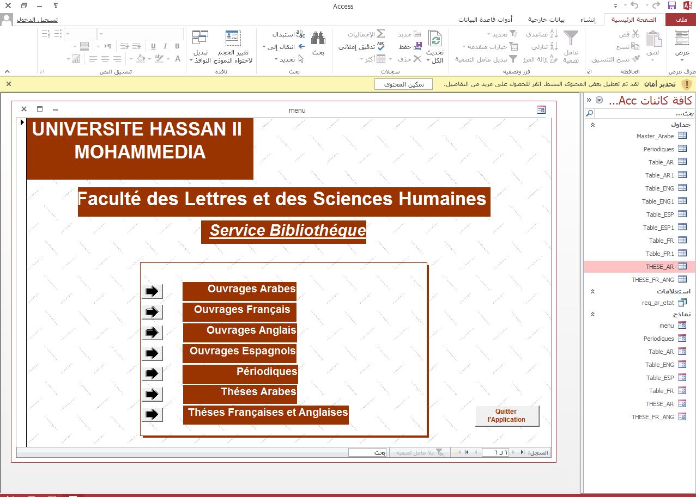This screenshot has width=696, height=497.
Task: Collapse the جداول Tables group in navigation pane
Action: [x=593, y=125]
